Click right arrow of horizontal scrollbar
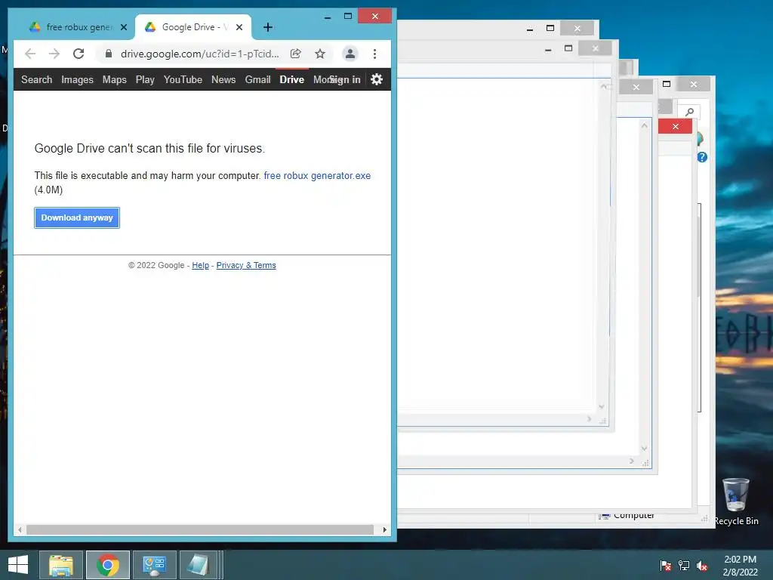 click(x=384, y=529)
